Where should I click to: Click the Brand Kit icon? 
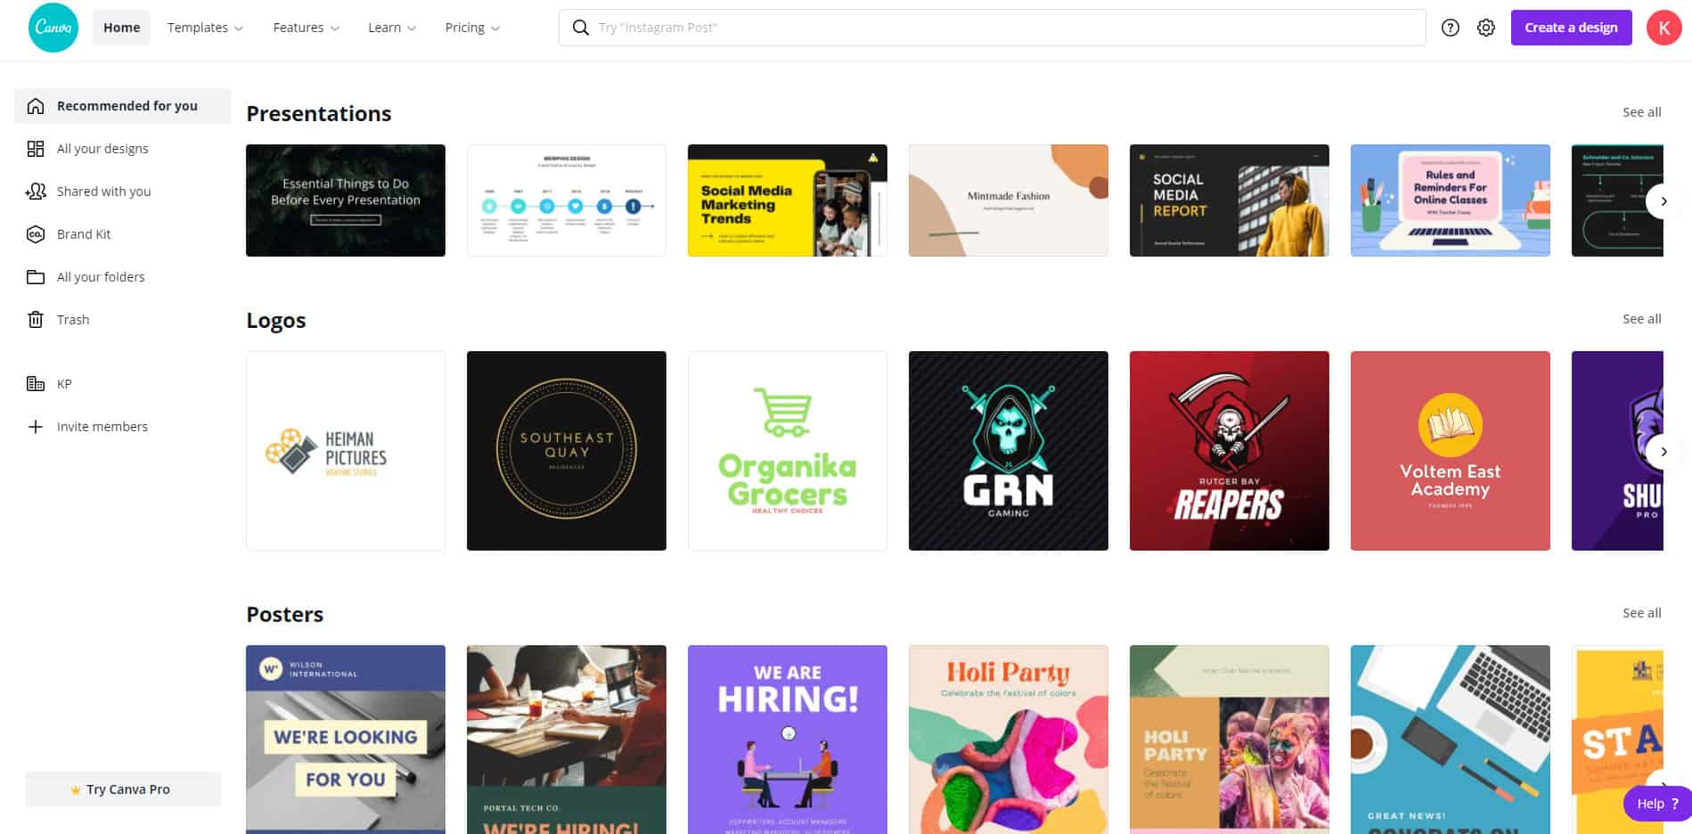[36, 234]
